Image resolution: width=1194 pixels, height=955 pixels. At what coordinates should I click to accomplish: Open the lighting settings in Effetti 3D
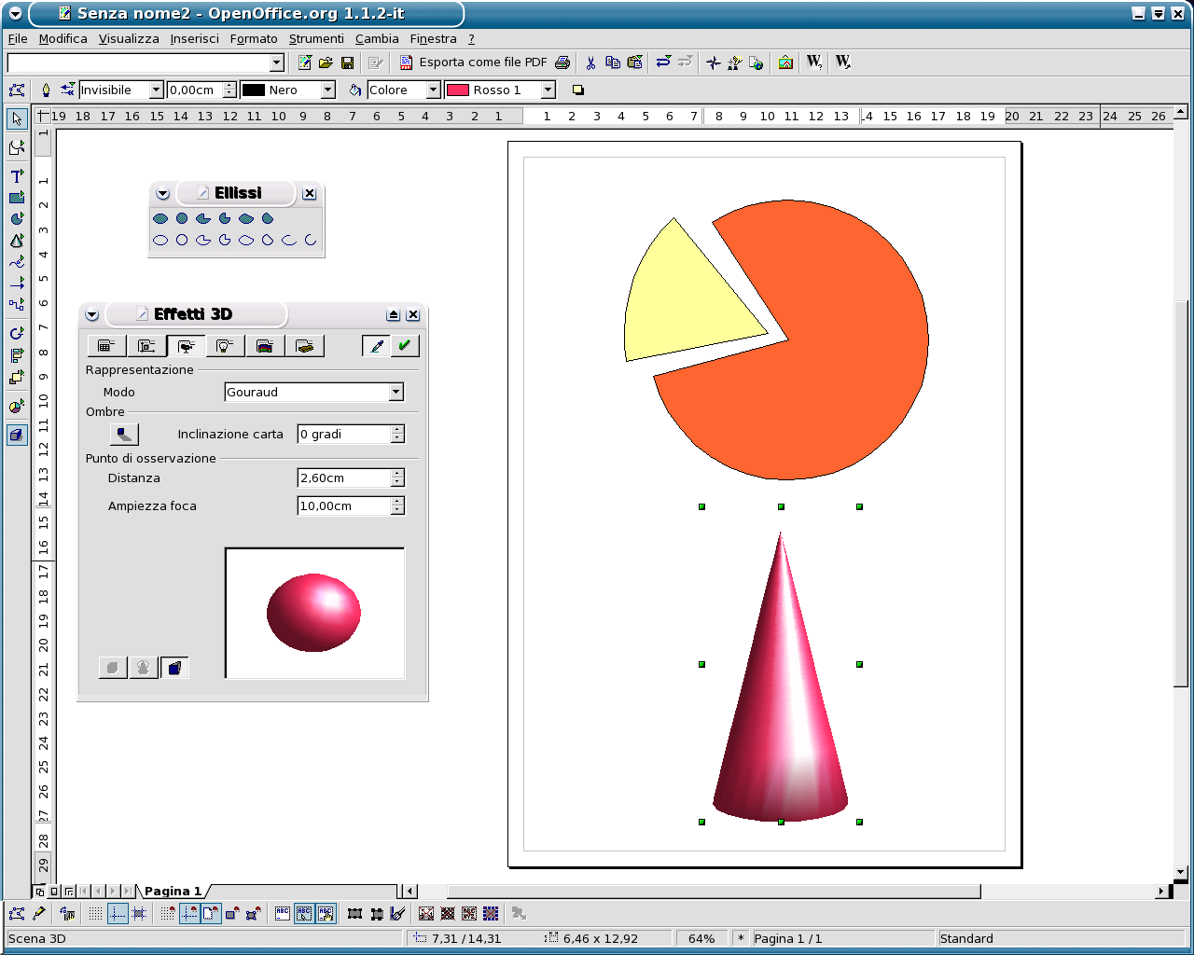[x=225, y=346]
